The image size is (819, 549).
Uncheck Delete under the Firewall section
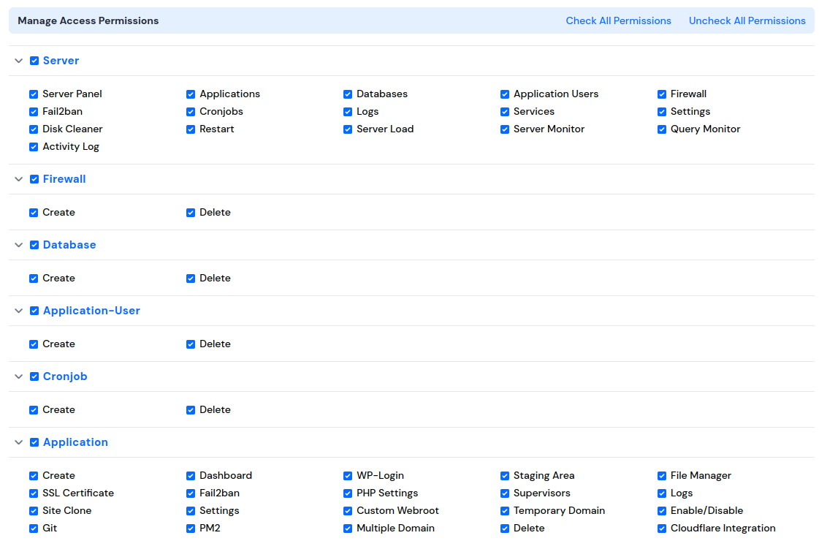coord(191,213)
